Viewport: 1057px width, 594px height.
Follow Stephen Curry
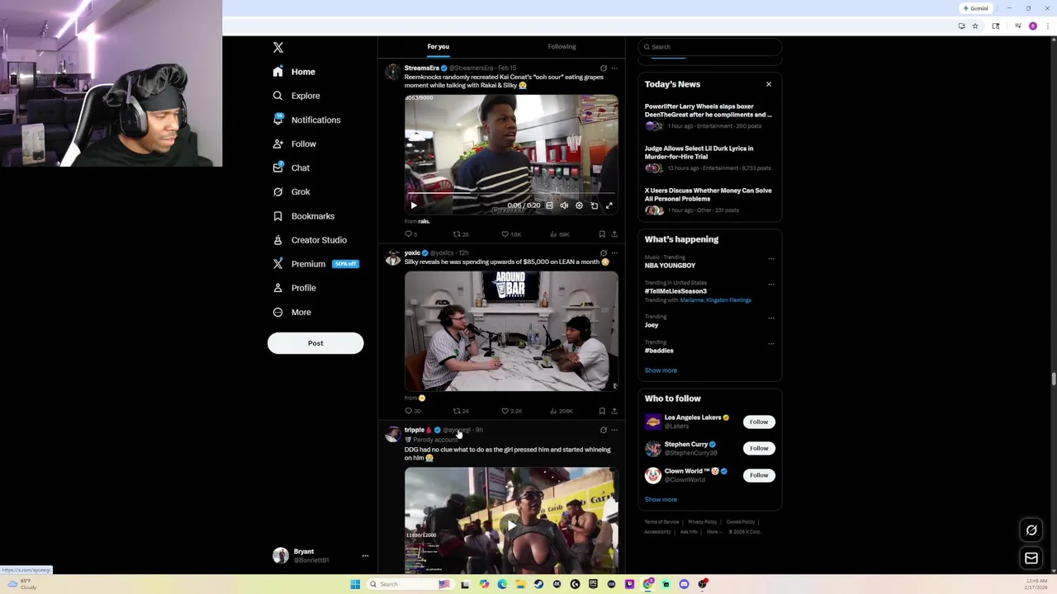[759, 449]
